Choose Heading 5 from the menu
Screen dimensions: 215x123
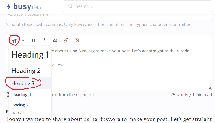point(30,105)
